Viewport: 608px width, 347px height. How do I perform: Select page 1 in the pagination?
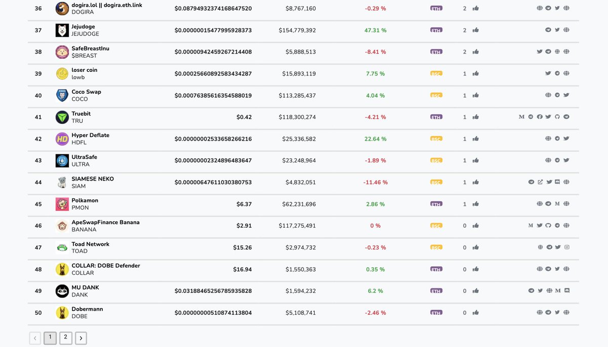click(x=50, y=338)
